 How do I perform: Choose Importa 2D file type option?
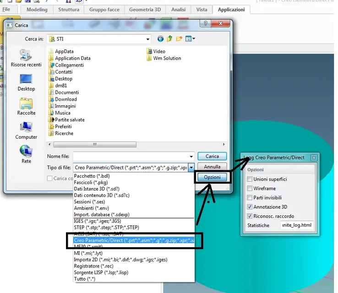(x=120, y=260)
